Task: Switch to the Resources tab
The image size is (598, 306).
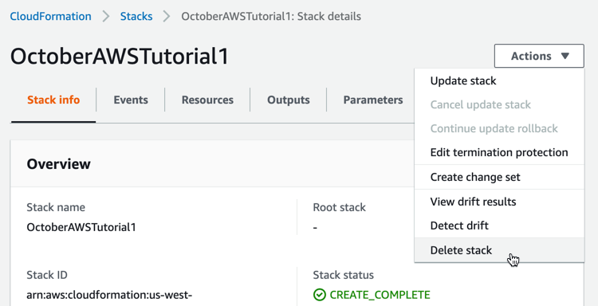Action: [207, 100]
